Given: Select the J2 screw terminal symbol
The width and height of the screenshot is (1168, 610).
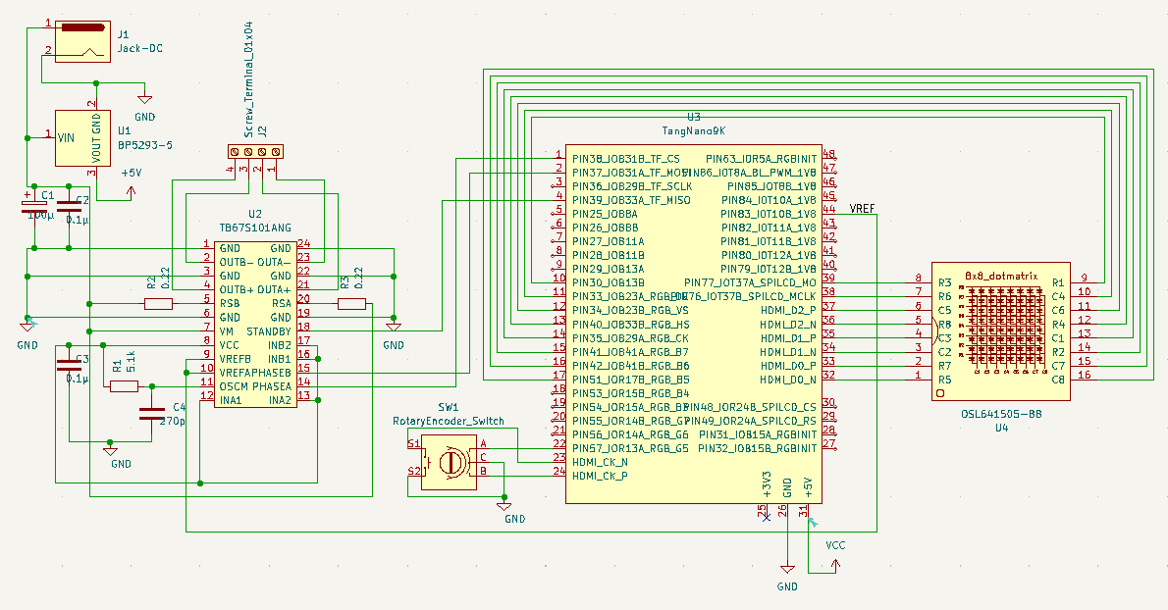Looking at the screenshot, I should click(x=255, y=150).
